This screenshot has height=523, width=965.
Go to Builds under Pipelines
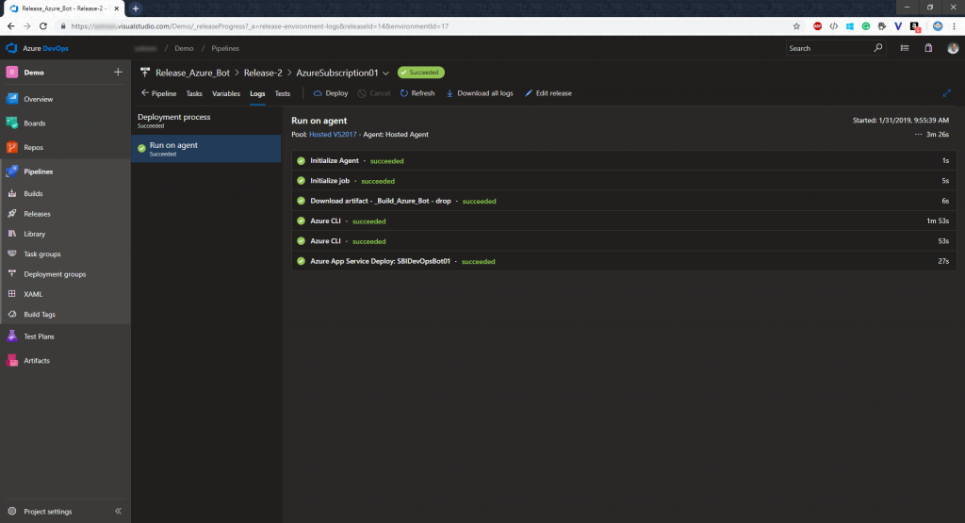(33, 194)
